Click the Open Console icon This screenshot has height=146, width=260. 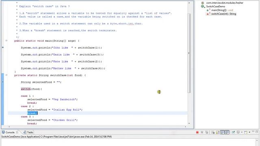coord(246,132)
